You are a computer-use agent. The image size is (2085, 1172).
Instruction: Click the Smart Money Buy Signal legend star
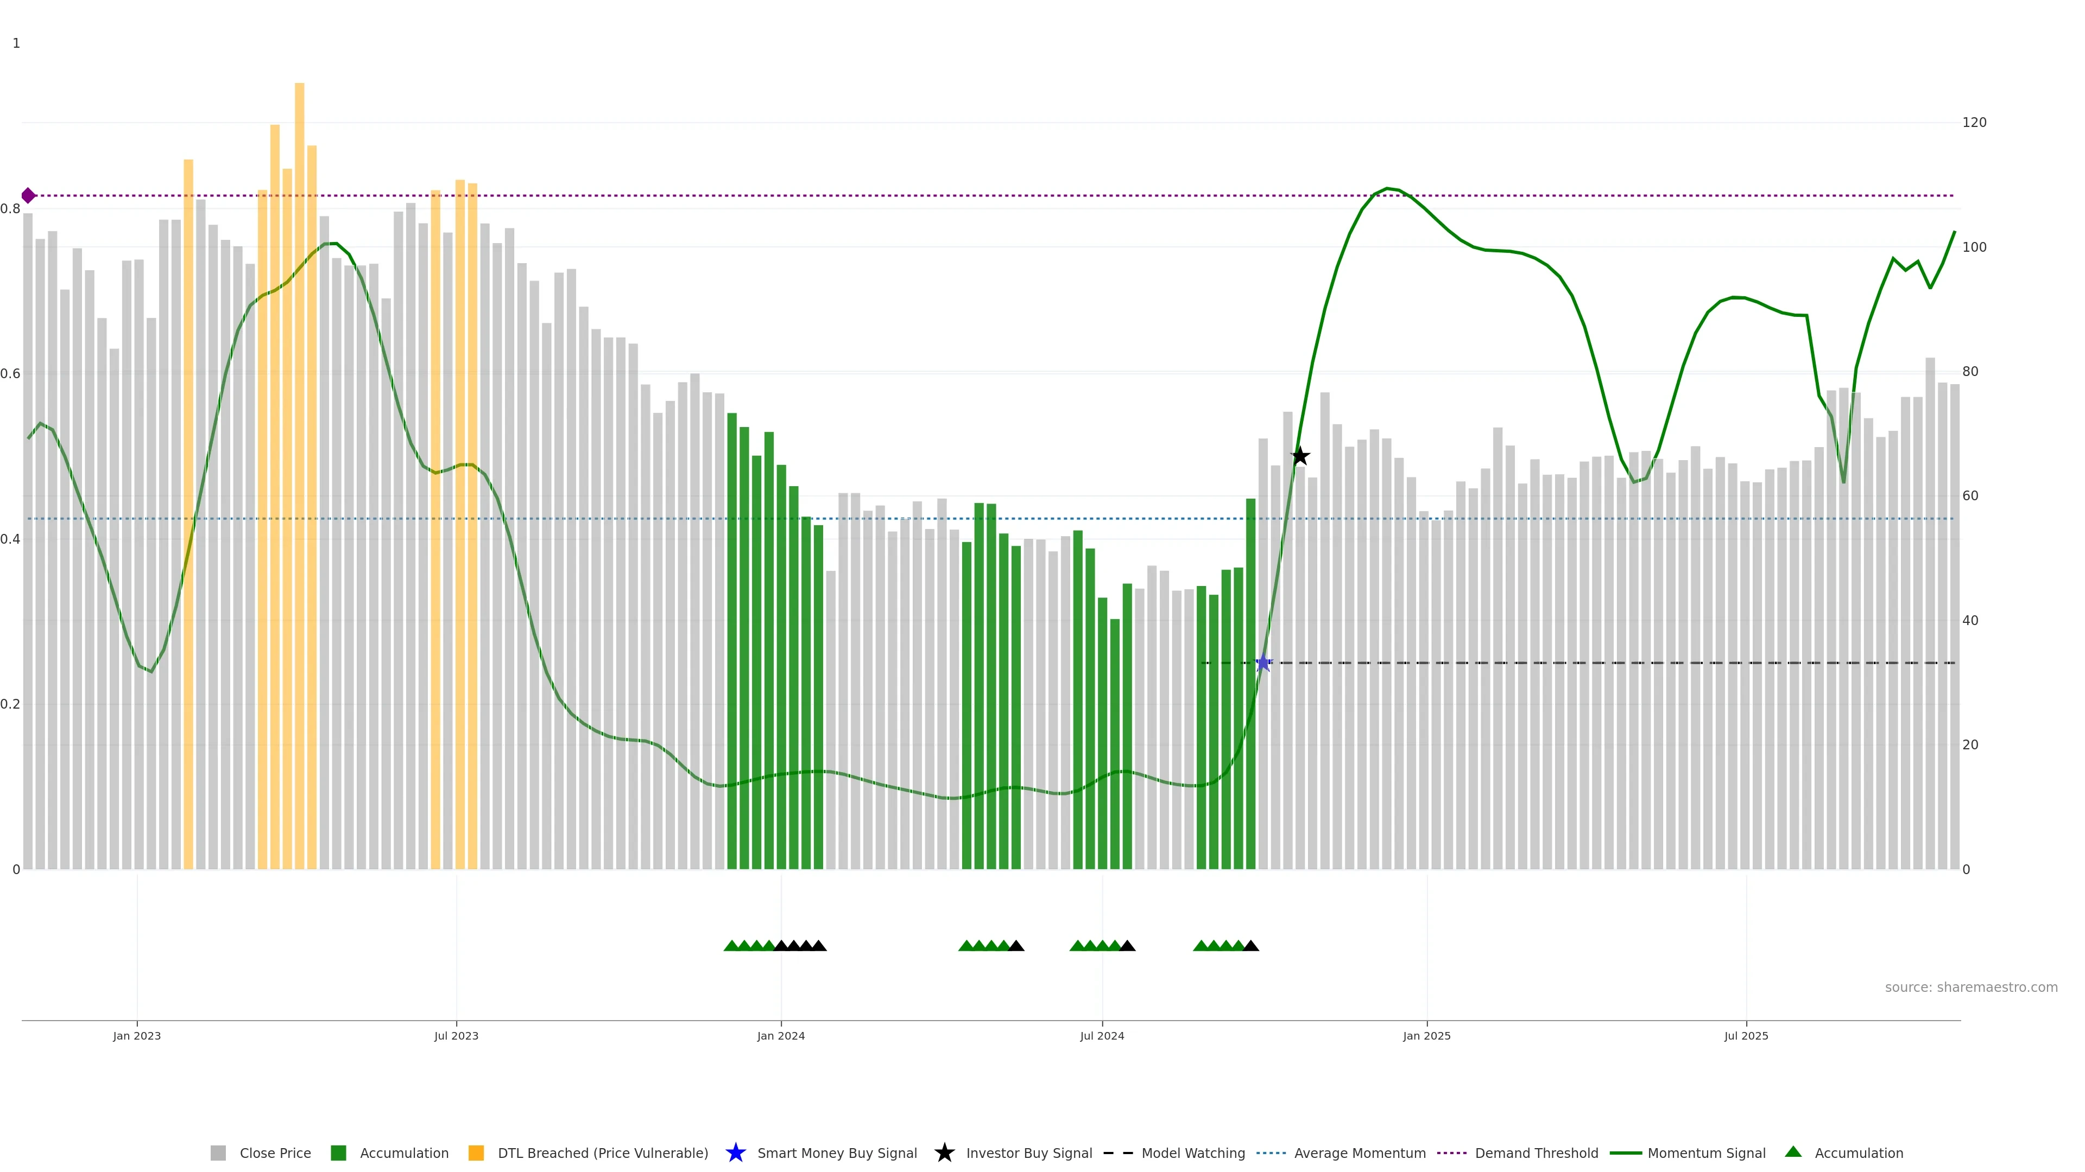pos(735,1152)
